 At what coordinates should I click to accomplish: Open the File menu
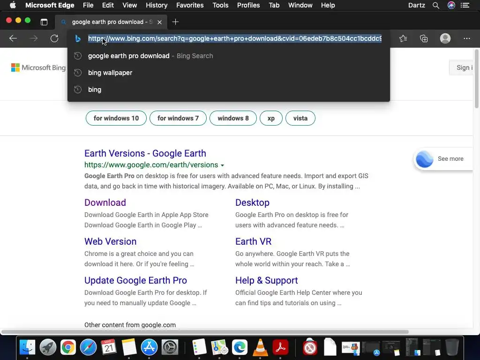tap(88, 5)
